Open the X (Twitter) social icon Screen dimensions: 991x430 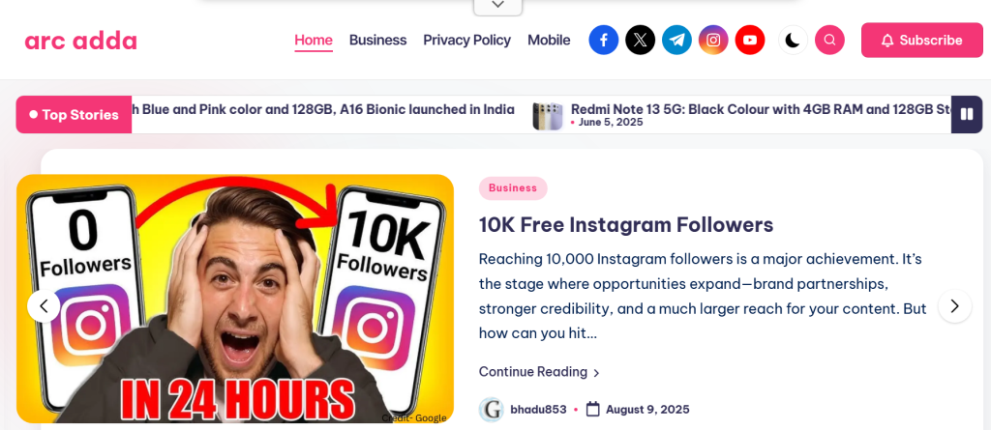(x=641, y=41)
